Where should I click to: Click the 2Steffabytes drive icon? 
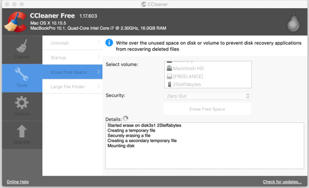[169, 84]
